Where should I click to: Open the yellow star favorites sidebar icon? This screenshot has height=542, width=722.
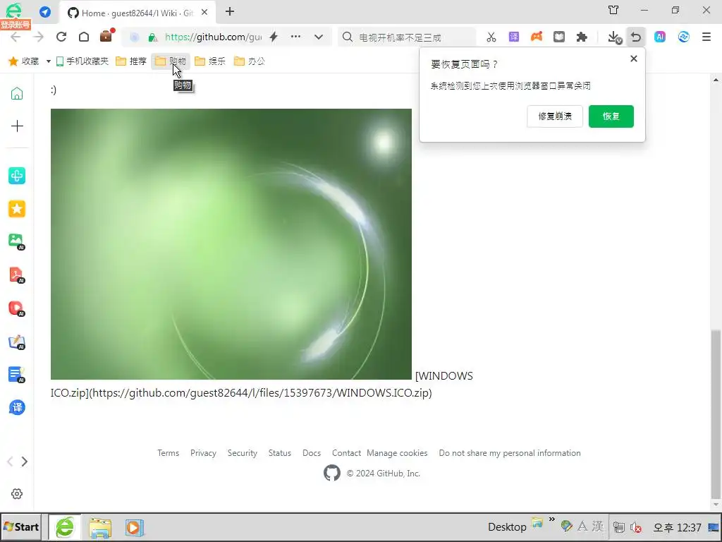(x=17, y=209)
